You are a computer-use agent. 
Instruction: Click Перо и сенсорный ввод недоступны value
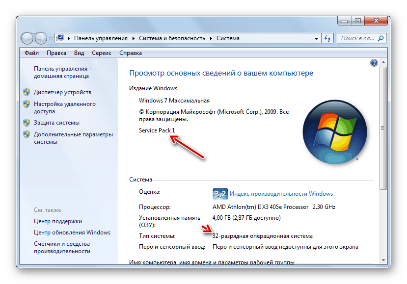click(285, 247)
